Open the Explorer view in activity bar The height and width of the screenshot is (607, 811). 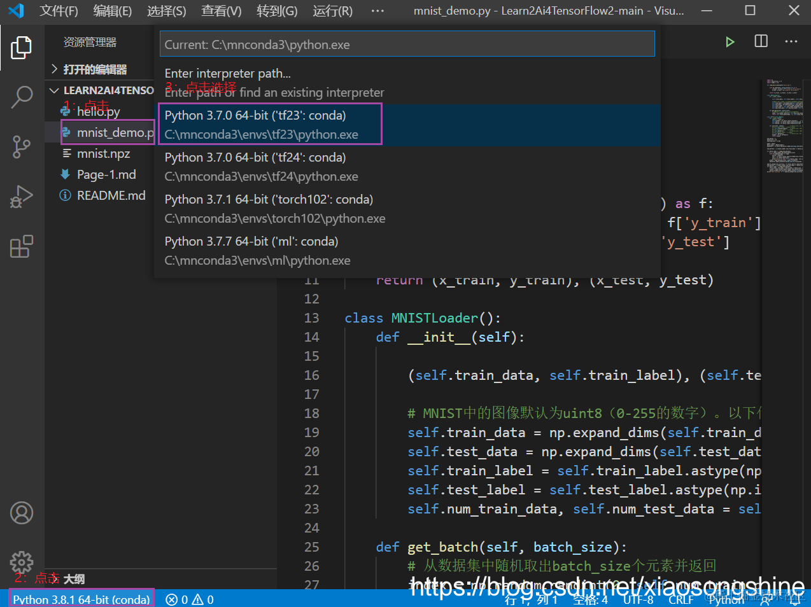point(22,47)
